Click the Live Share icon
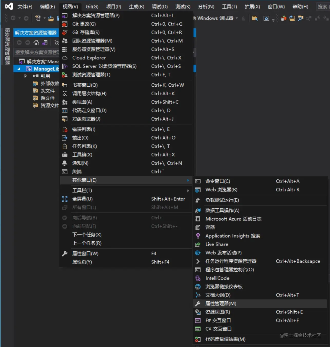330x347 pixels. point(198,244)
